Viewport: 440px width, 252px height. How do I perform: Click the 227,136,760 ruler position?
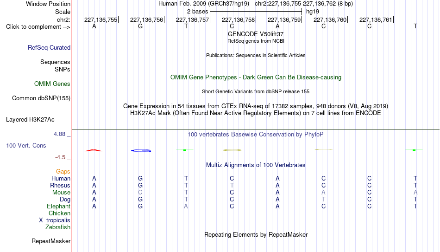point(330,19)
